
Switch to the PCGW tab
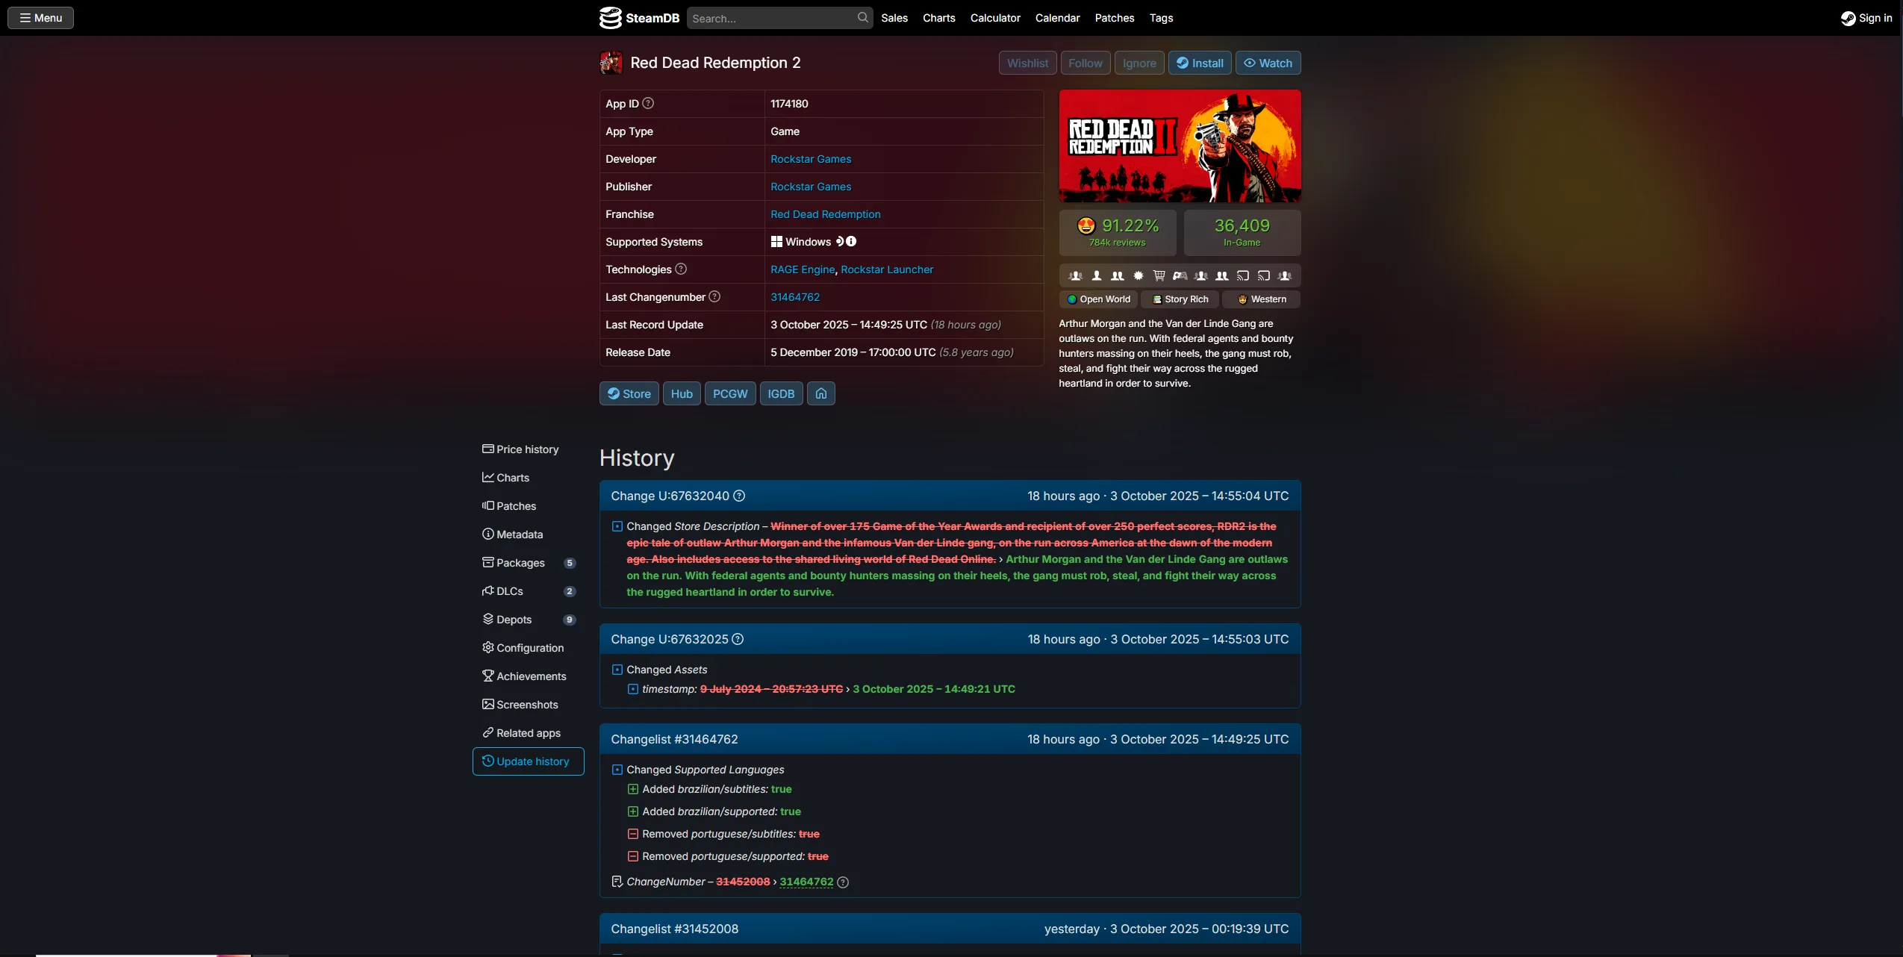(729, 393)
